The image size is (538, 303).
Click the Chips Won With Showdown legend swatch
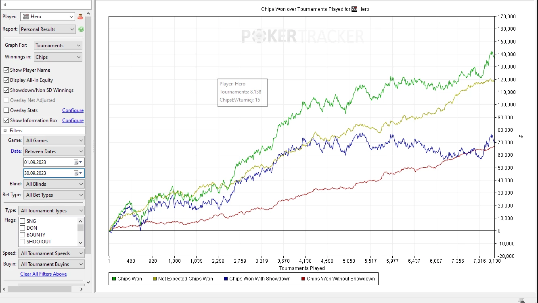point(226,279)
